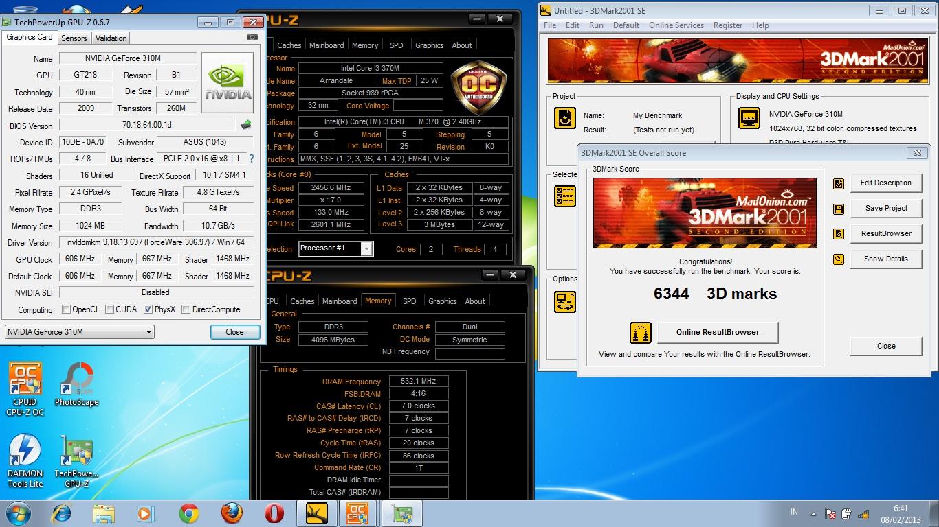The width and height of the screenshot is (939, 527).
Task: Switch to the Sensors tab in GPU-Z
Action: point(74,38)
